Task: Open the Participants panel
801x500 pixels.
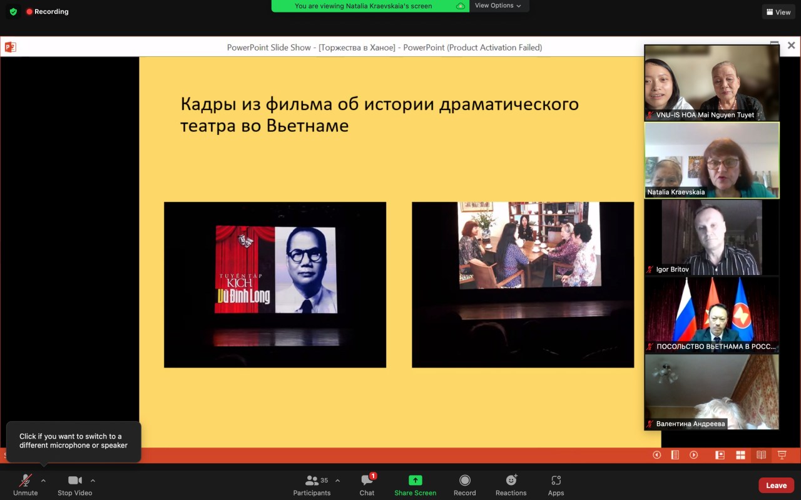Action: tap(312, 484)
